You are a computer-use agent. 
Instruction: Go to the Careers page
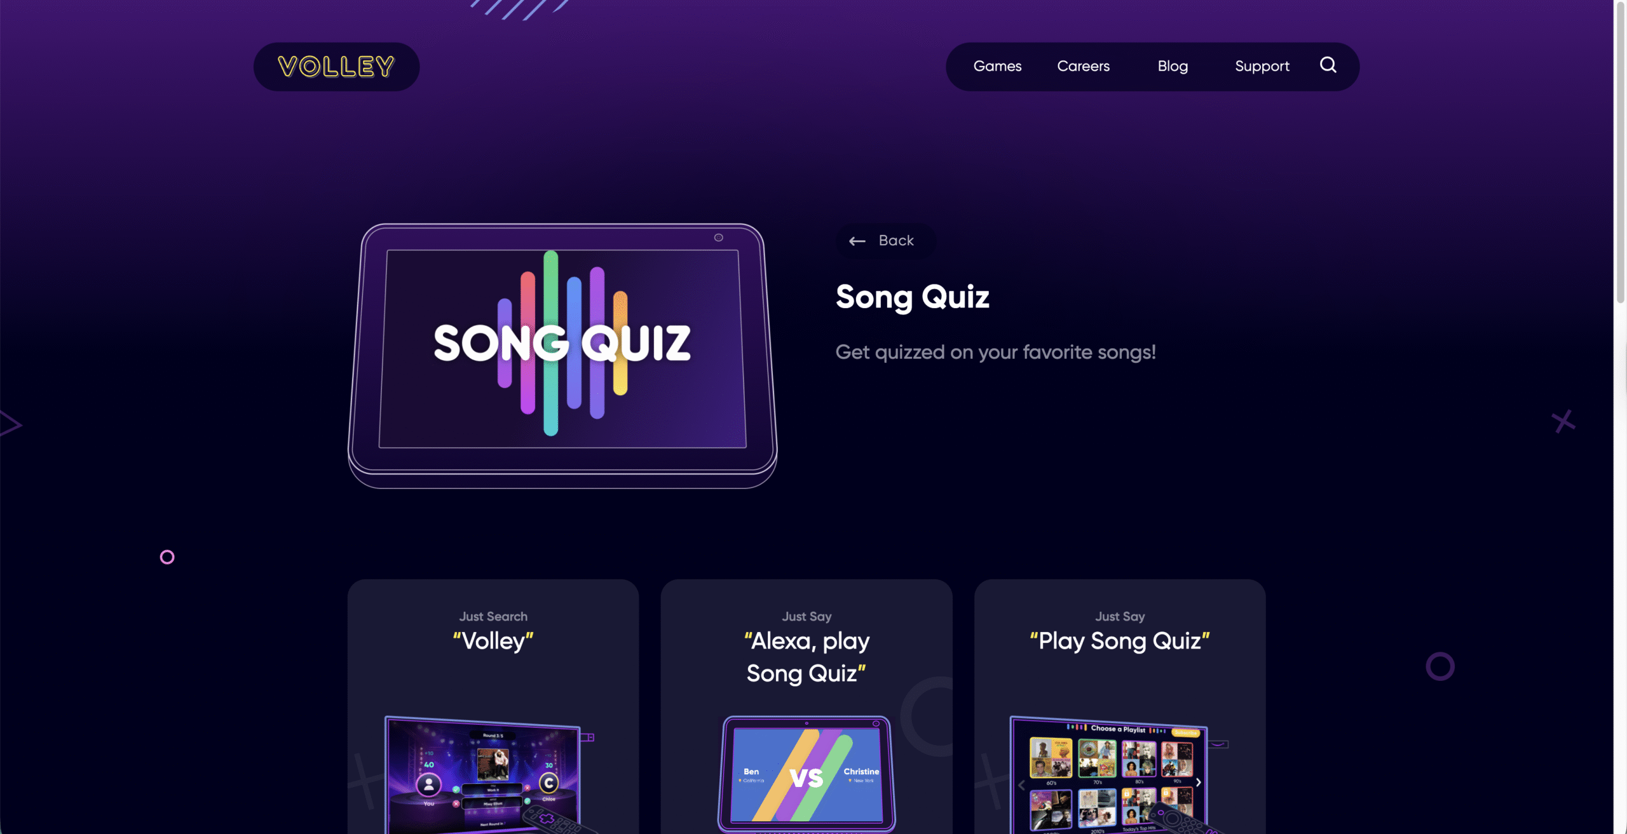1083,66
